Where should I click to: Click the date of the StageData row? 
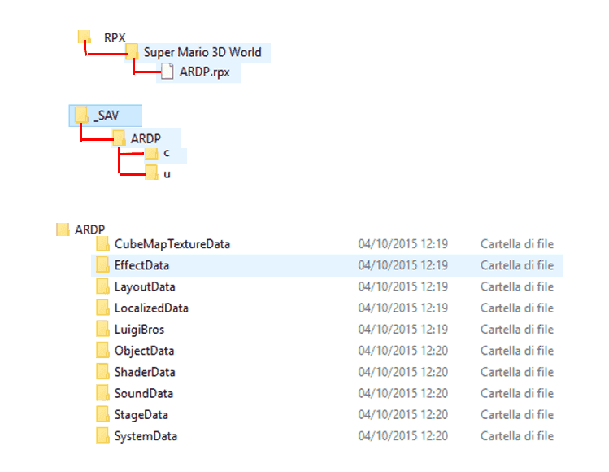(x=402, y=415)
